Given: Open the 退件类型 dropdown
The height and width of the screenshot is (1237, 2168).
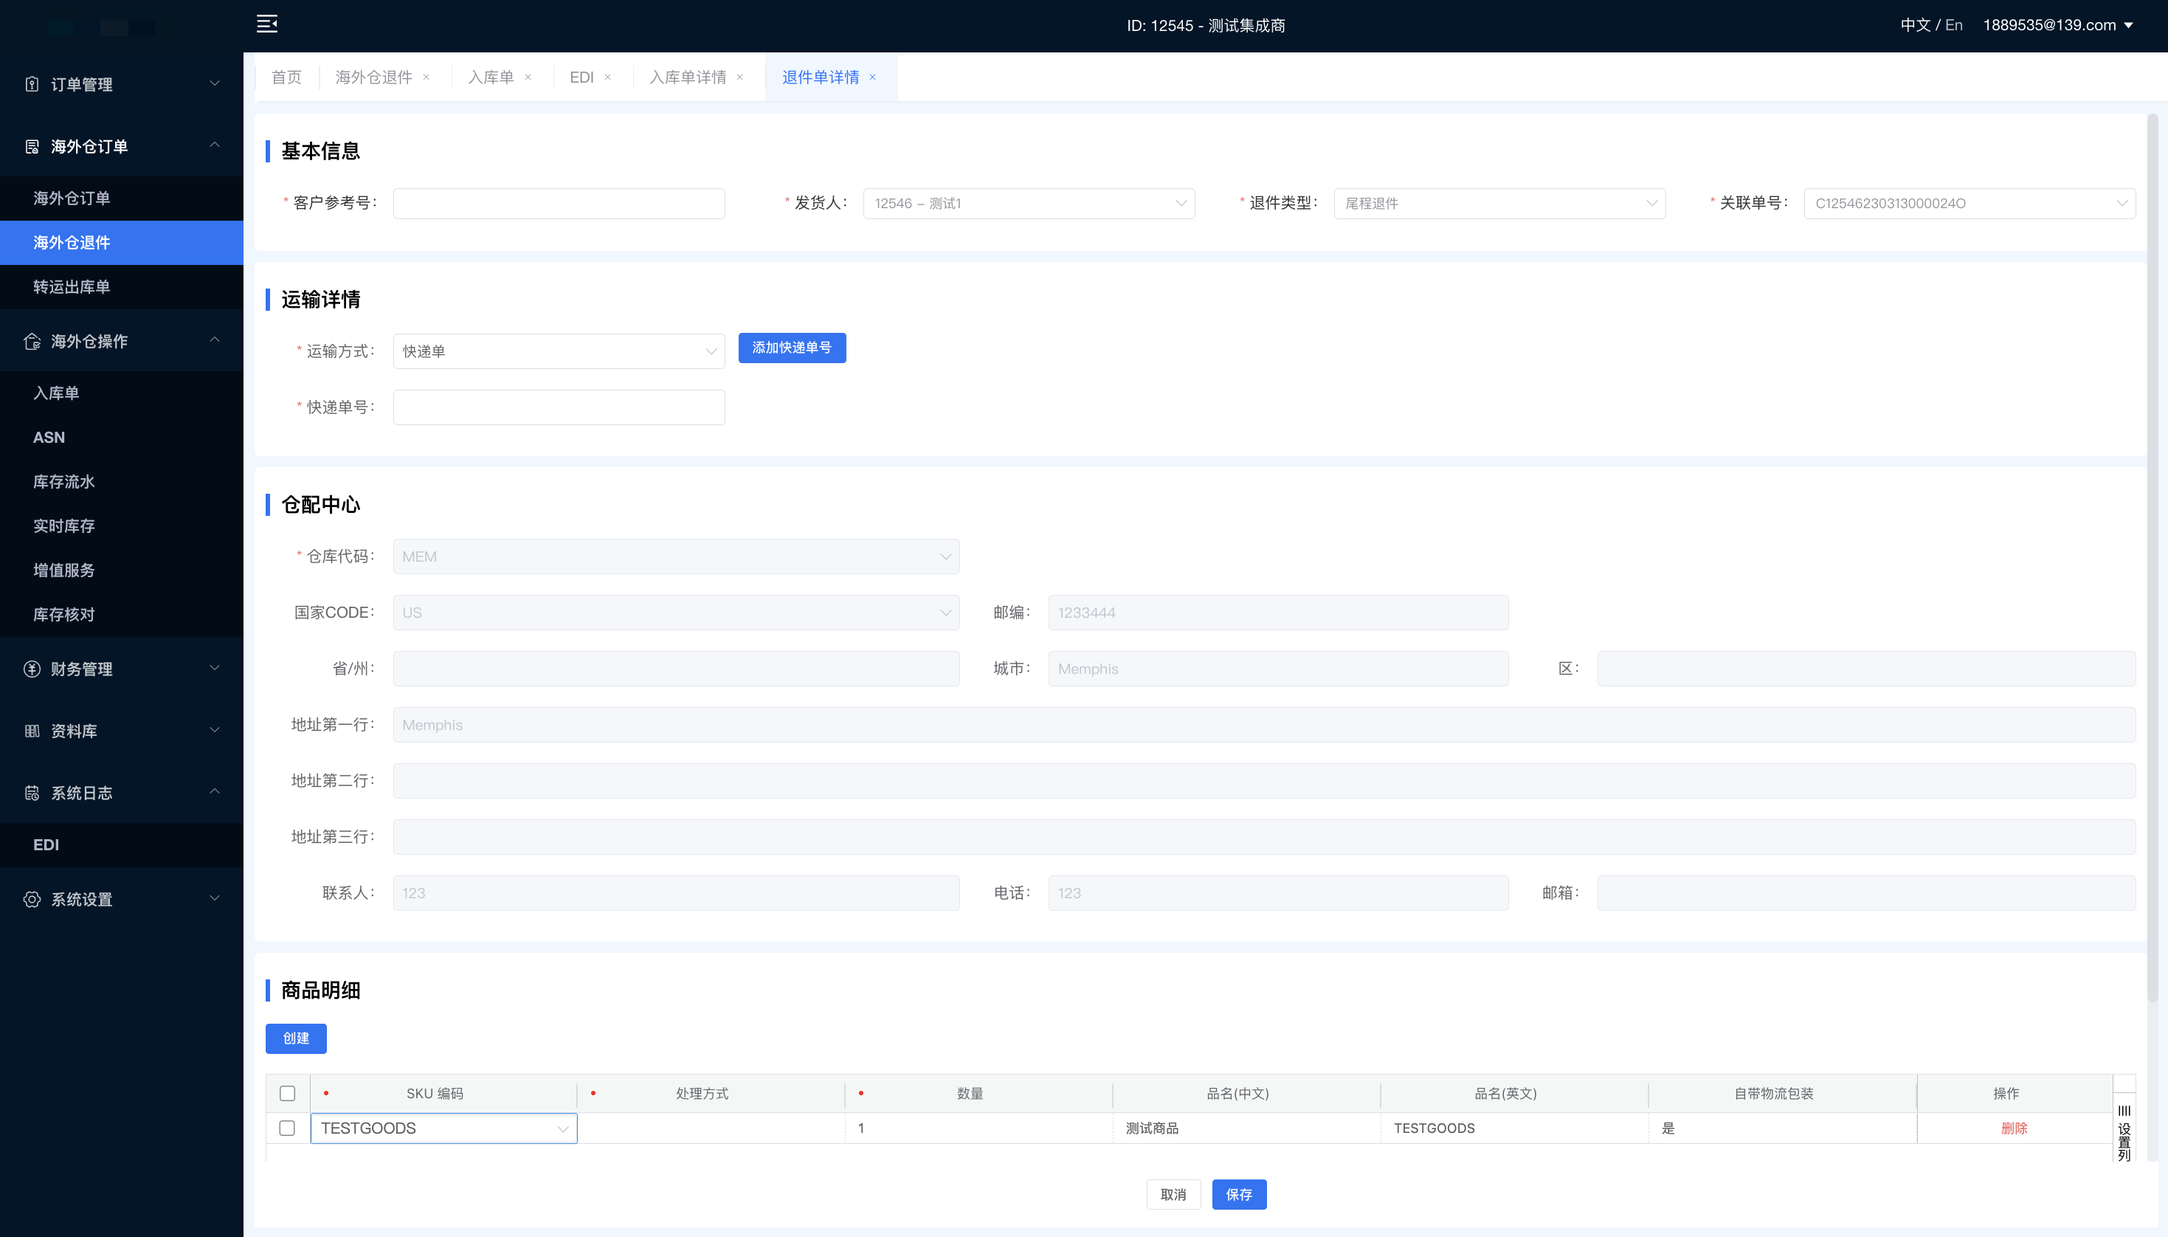Looking at the screenshot, I should point(1499,203).
